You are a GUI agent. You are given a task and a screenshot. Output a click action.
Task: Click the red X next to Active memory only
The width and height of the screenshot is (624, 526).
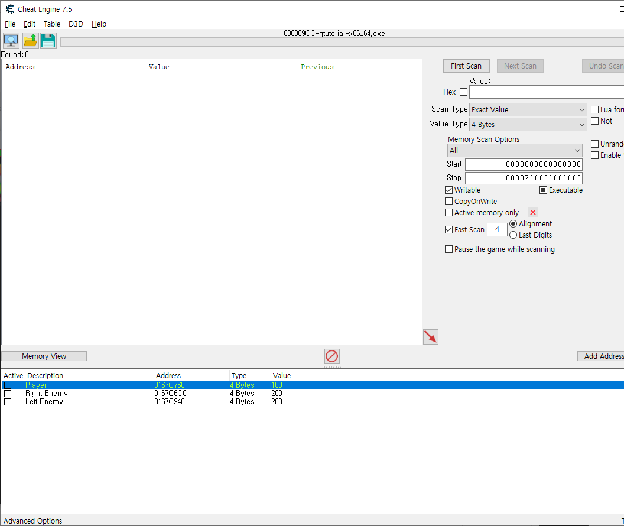(x=533, y=213)
